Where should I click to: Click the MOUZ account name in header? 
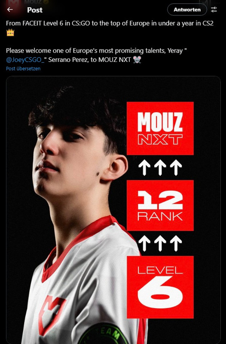pos(33,2)
